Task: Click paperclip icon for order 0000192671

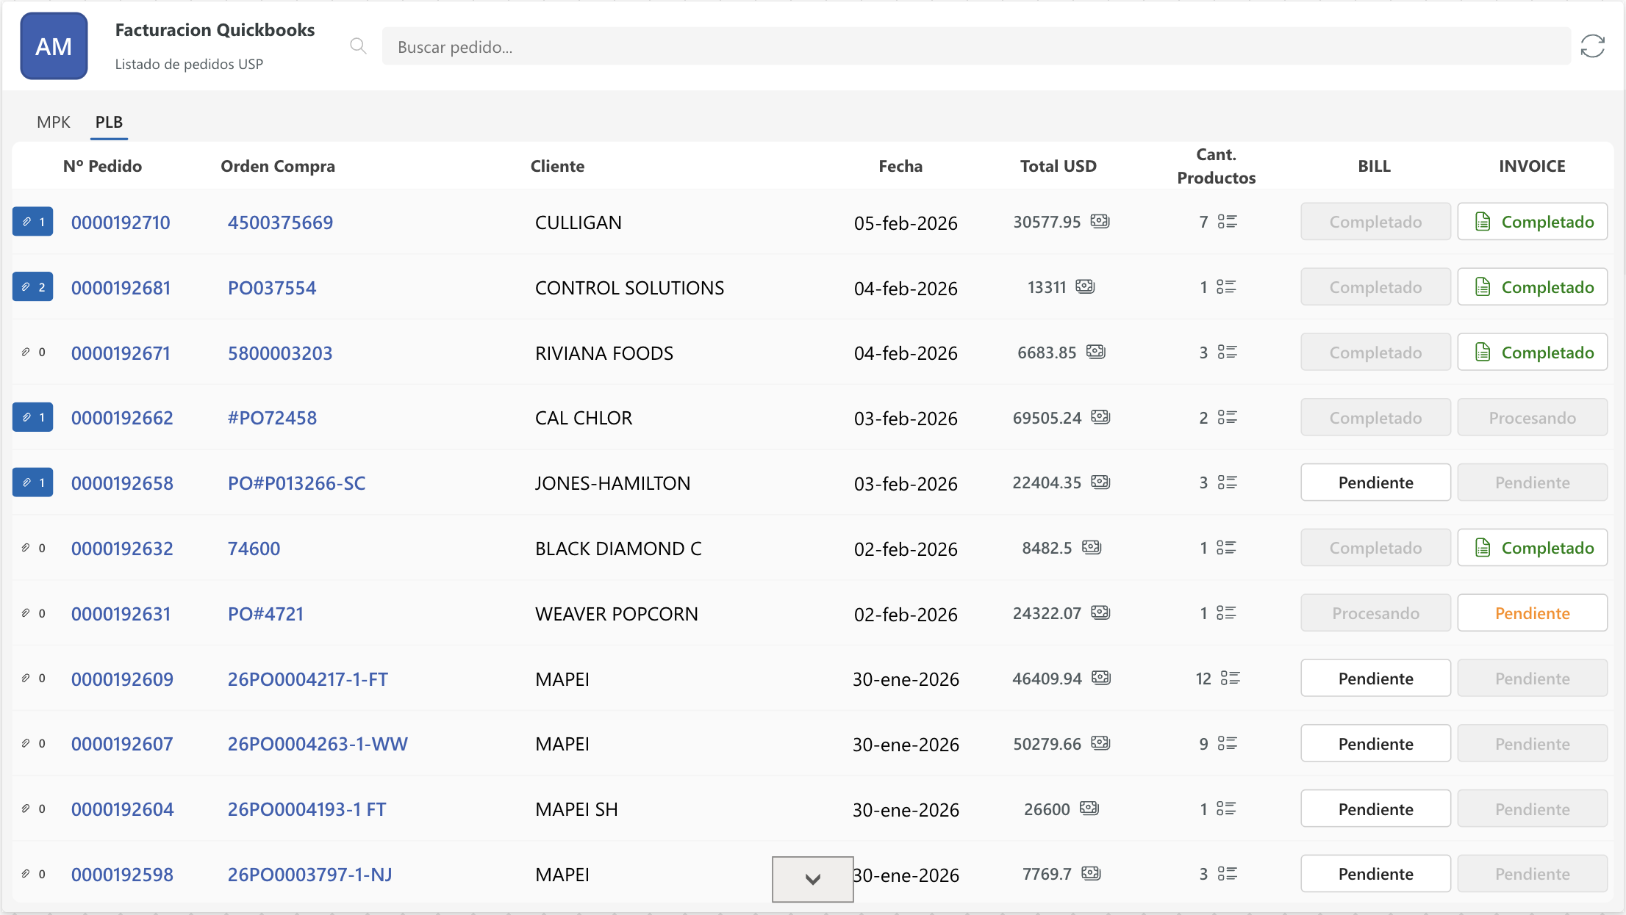Action: tap(26, 352)
